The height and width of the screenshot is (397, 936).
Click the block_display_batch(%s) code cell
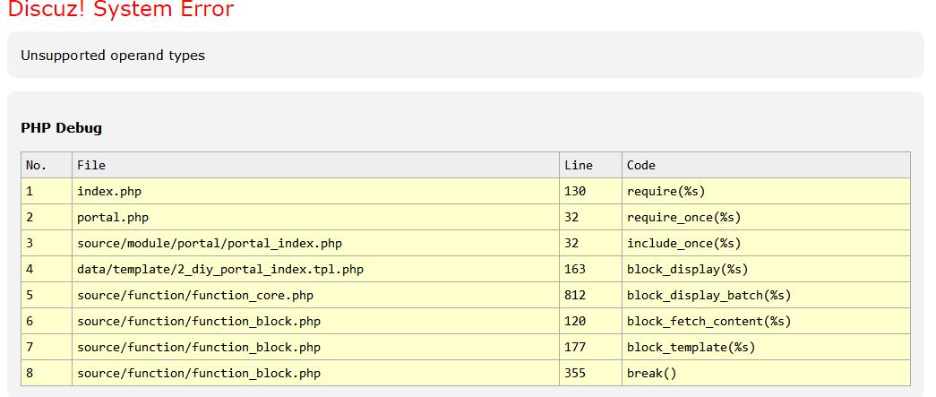point(708,295)
